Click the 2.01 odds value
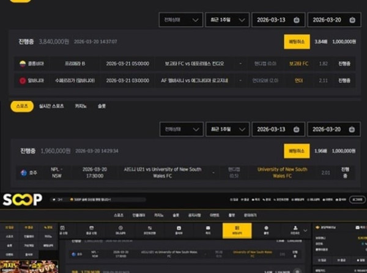367x273 pixels. 325,173
